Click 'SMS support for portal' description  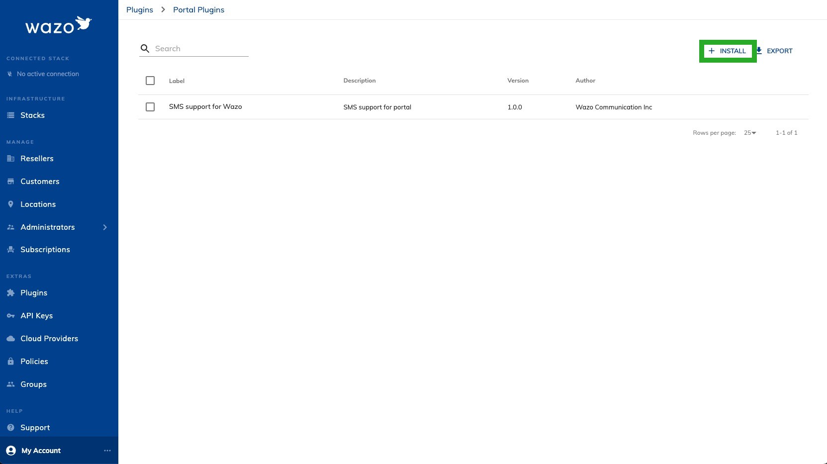(377, 107)
